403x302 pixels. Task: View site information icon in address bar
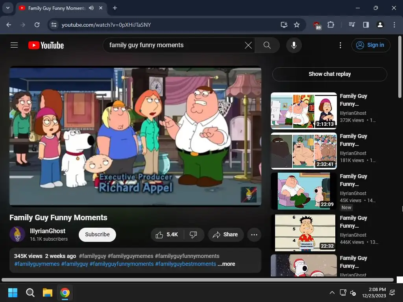(x=54, y=25)
